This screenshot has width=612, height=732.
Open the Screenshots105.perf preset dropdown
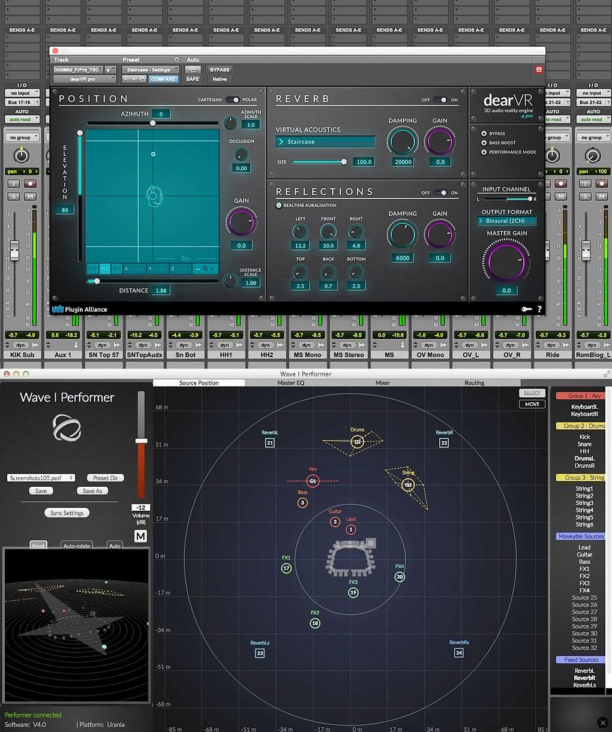click(x=41, y=478)
